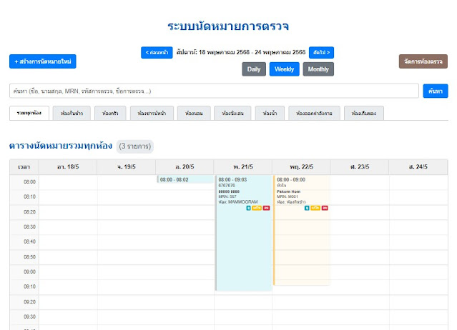Edit Pakorn Hom appointment via yellow icon
The image size is (457, 330).
coord(315,208)
